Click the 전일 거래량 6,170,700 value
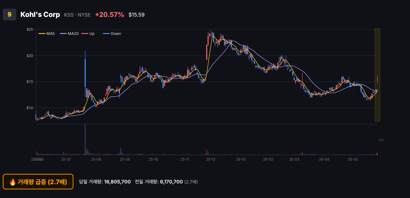The height and width of the screenshot is (198, 410). (x=171, y=181)
